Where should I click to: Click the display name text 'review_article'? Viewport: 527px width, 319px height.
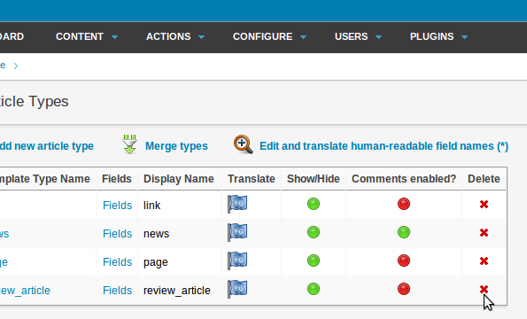[177, 290]
